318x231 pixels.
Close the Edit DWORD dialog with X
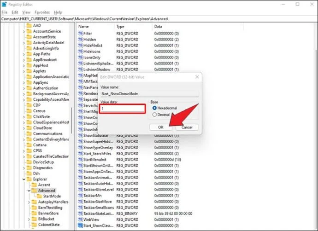click(x=197, y=77)
